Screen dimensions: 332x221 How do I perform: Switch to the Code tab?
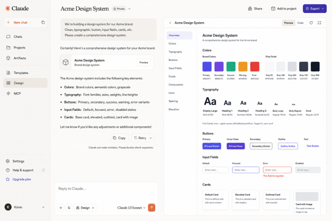(x=301, y=23)
